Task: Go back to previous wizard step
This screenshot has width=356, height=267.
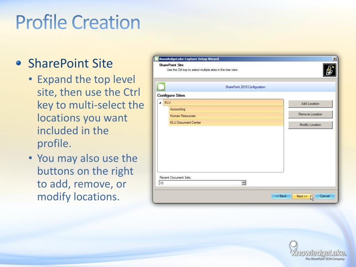Action: click(281, 196)
